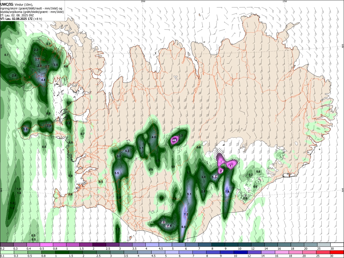Click the 15W longitude label

coord(285,1)
